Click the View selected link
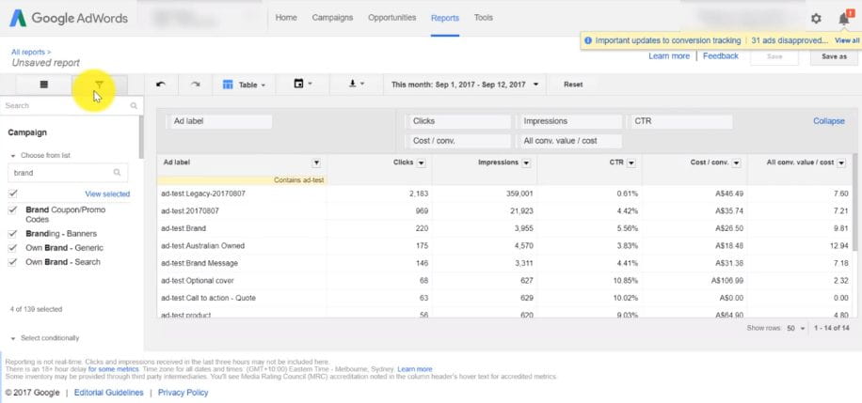862x403 pixels. pyautogui.click(x=107, y=194)
